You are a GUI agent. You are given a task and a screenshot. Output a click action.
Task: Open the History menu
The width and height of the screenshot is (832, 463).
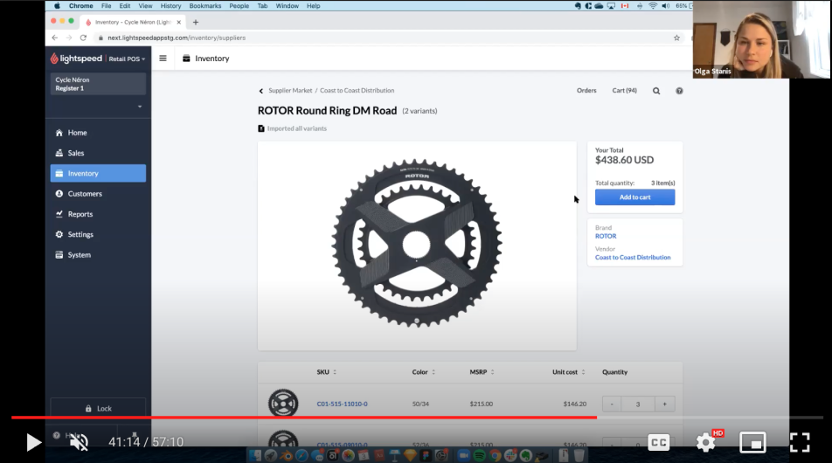(x=171, y=6)
